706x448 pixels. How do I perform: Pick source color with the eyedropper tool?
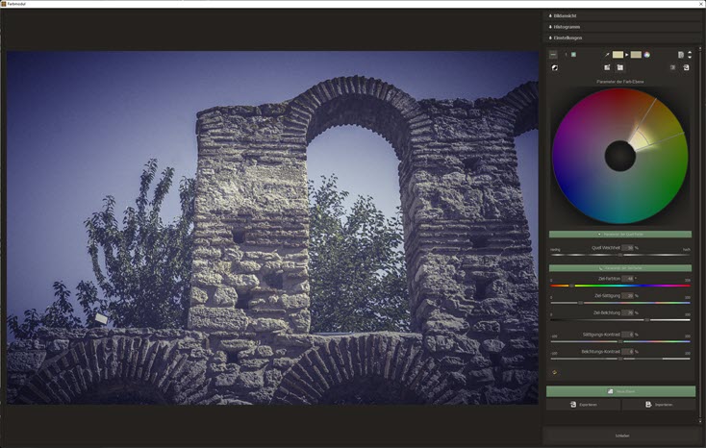point(607,55)
